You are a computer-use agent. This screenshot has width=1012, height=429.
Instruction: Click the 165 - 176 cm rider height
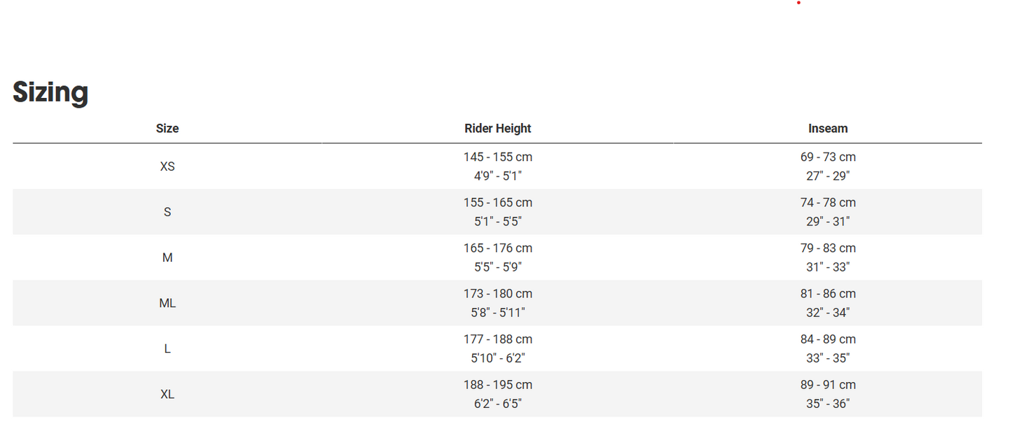click(497, 248)
